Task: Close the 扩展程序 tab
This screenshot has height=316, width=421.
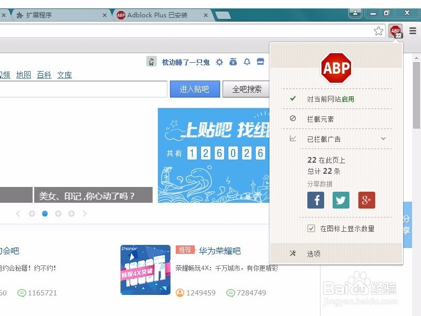Action: [105, 15]
